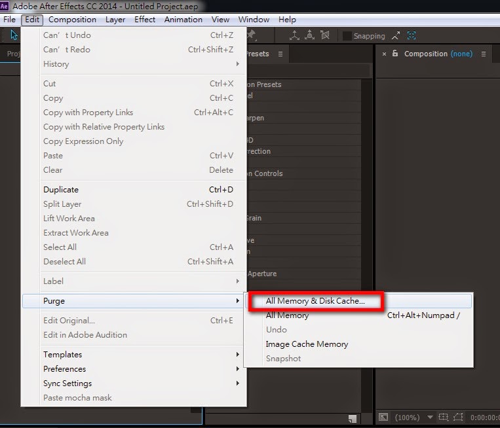Expand the History submenu arrow
The image size is (500, 428).
(238, 64)
